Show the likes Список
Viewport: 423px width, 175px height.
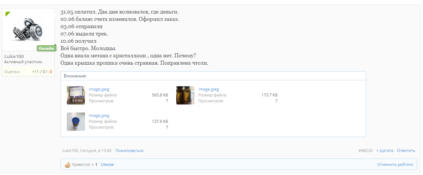107,165
